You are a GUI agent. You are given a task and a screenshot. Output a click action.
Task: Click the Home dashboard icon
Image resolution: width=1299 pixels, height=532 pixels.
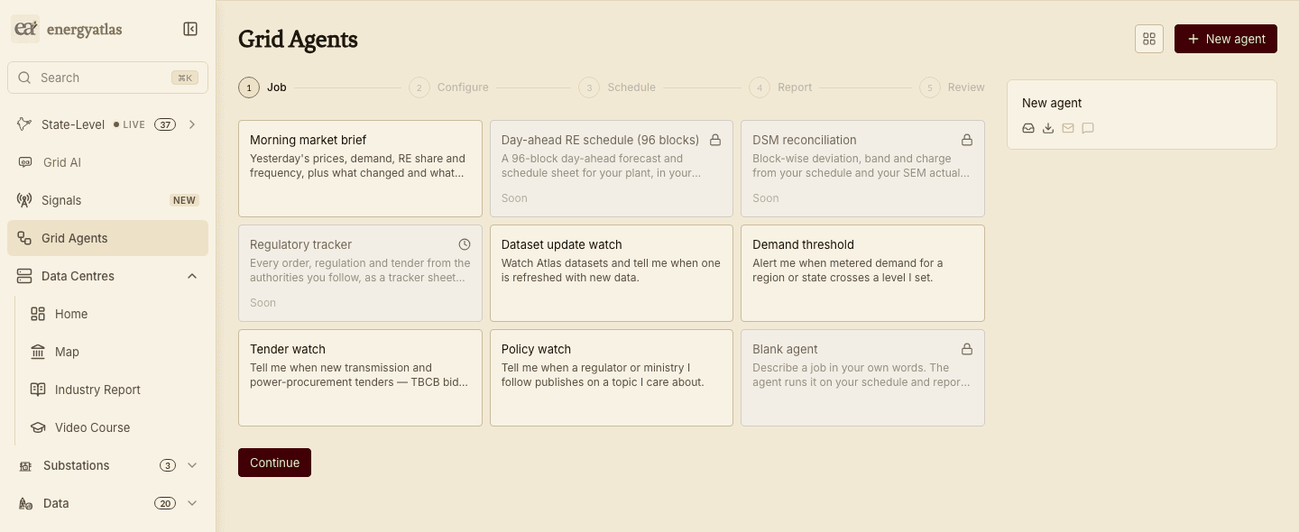click(x=38, y=314)
